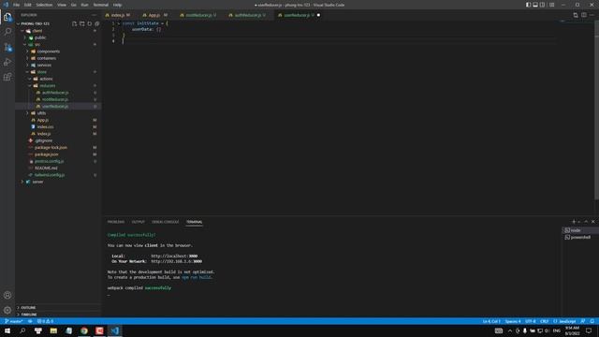
Task: Open the Search view in activity bar
Action: tap(7, 32)
